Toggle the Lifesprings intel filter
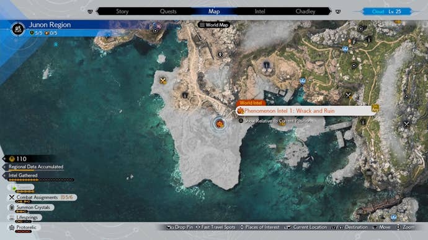 [25, 217]
